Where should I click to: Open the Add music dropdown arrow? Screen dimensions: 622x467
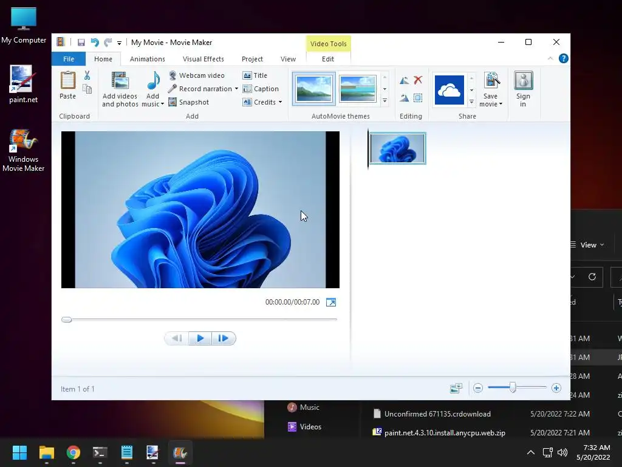point(162,104)
